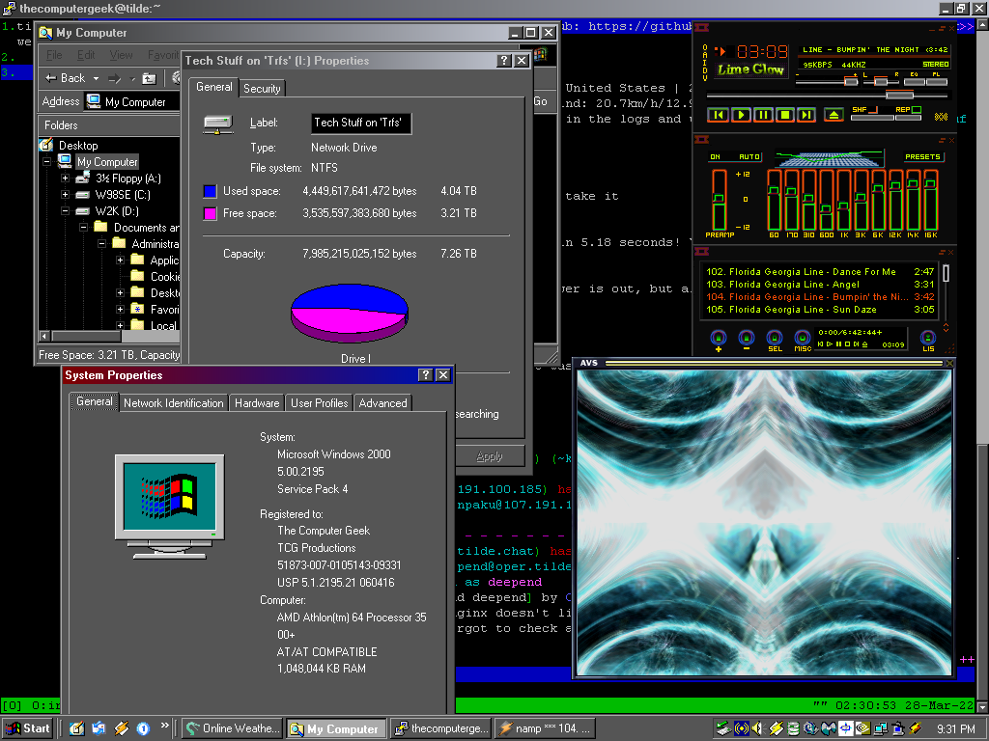Pause playback in Winamp
The image size is (989, 741).
point(763,115)
